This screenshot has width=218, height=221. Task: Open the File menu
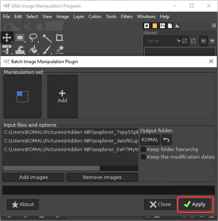click(x=7, y=16)
